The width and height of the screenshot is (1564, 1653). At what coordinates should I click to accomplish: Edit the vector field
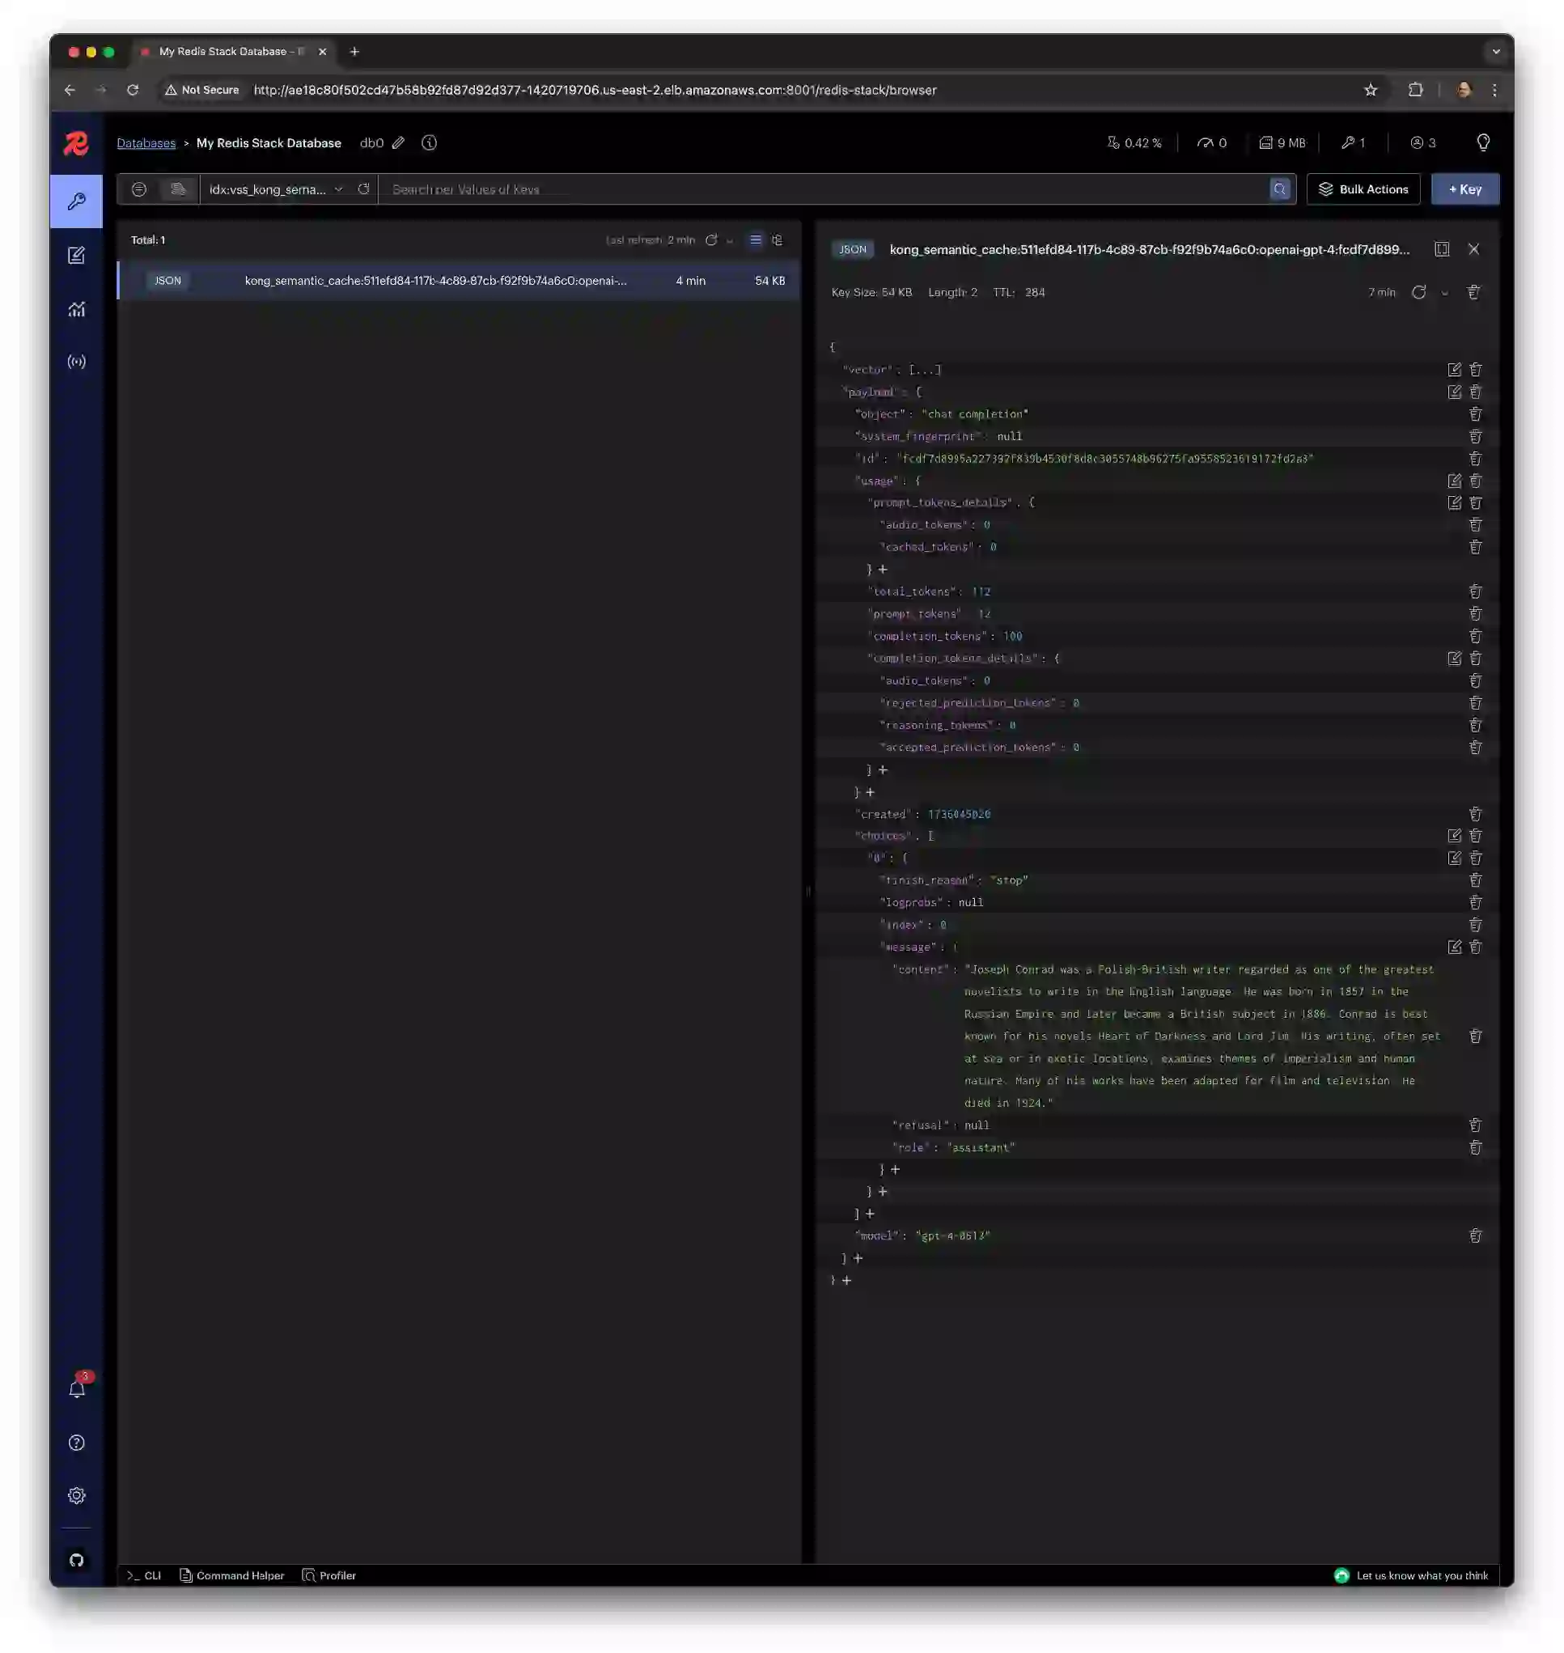[1454, 369]
